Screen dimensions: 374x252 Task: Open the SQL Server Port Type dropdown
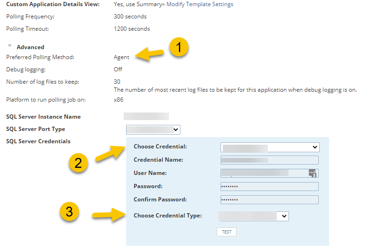pyautogui.click(x=153, y=130)
